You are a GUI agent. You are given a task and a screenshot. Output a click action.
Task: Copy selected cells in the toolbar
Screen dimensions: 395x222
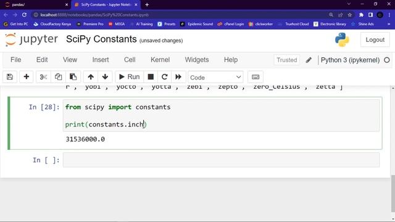[x=58, y=76]
